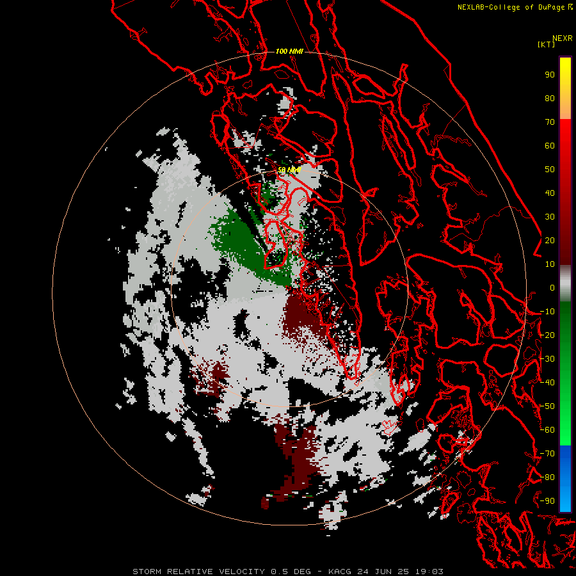Screen dimensions: 576x576
Task: Click the 30 value on velocity scale
Action: click(x=550, y=217)
